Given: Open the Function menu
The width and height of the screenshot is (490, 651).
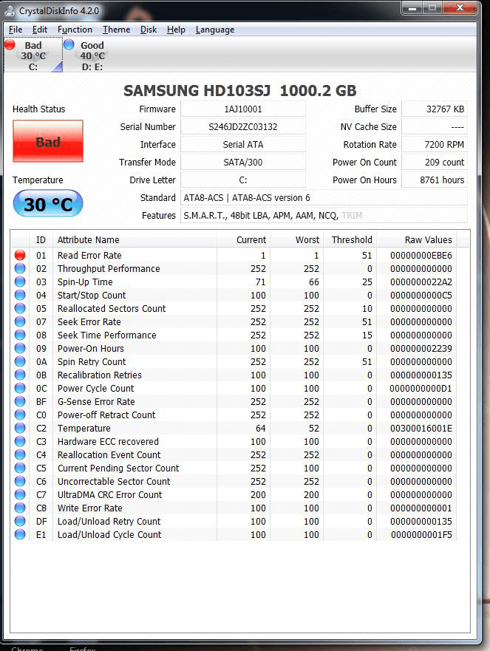Looking at the screenshot, I should pyautogui.click(x=75, y=30).
